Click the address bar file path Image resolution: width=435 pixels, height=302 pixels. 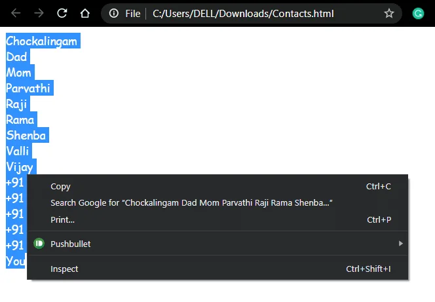[243, 13]
